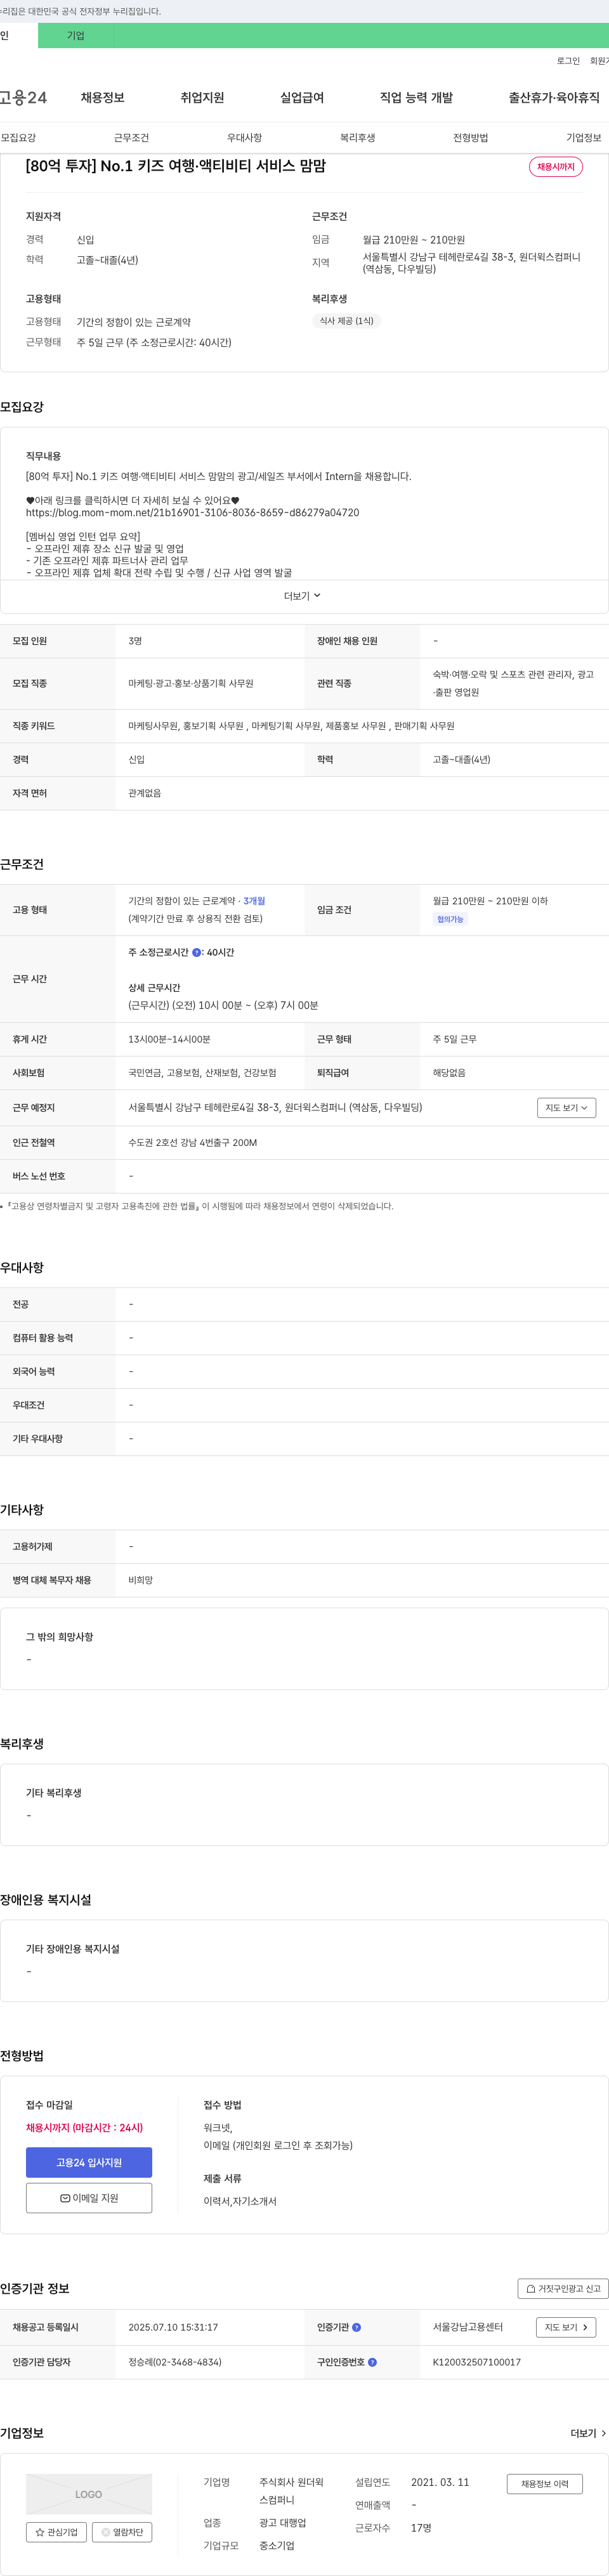Open 실업급여 main menu

click(x=302, y=98)
